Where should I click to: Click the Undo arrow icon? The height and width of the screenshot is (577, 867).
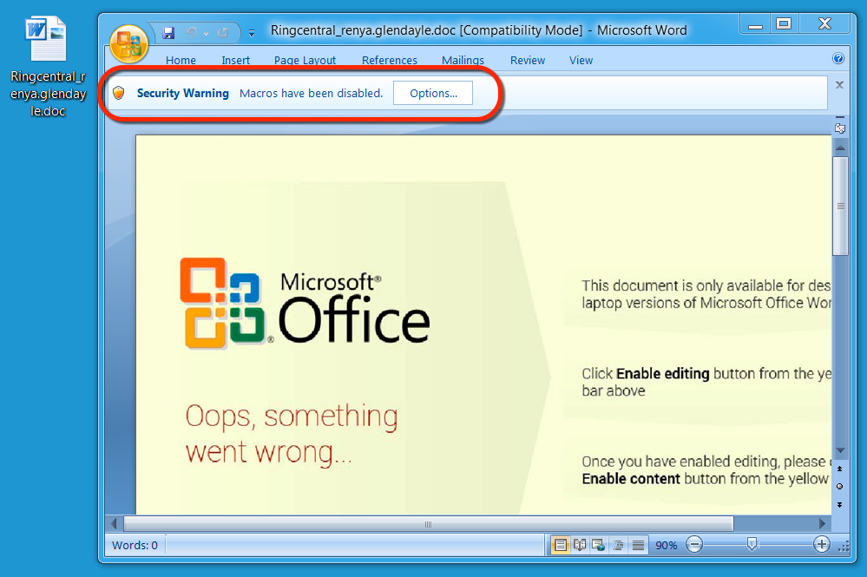191,32
